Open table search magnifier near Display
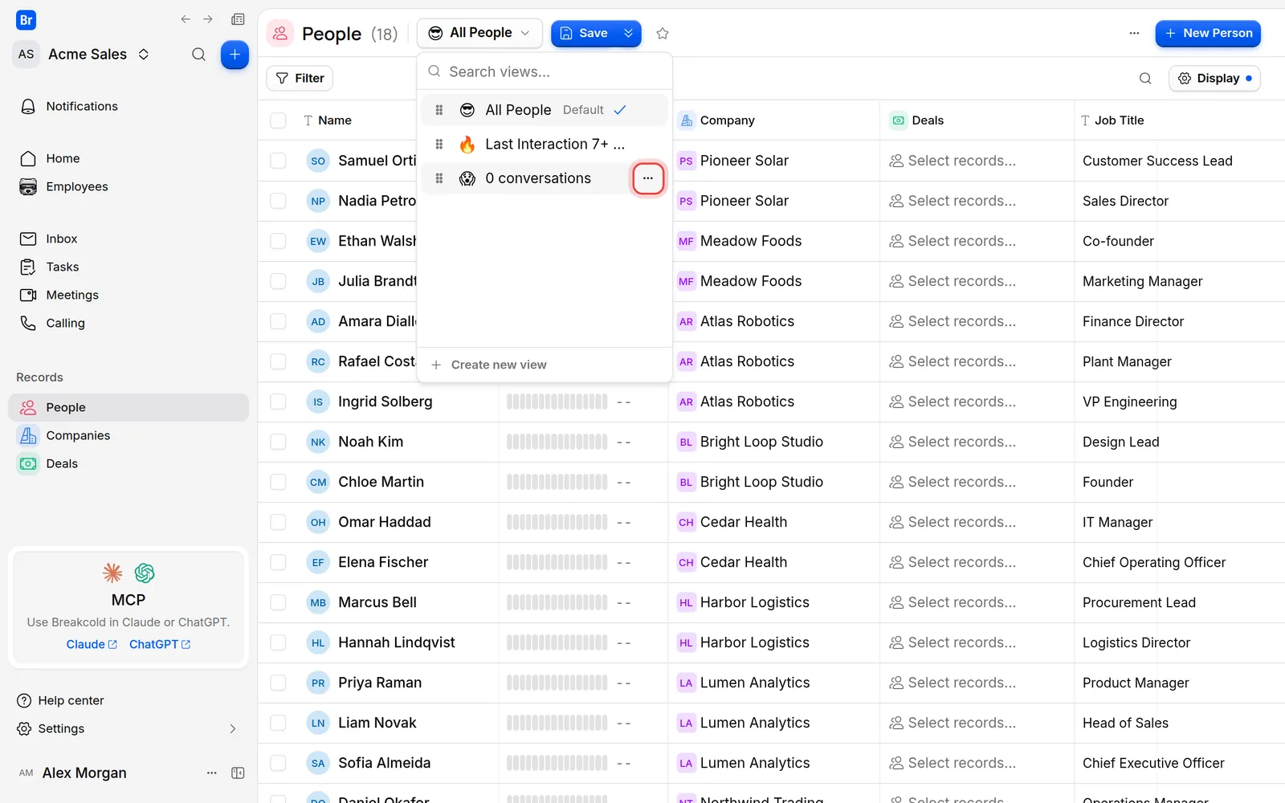This screenshot has height=803, width=1285. [1145, 78]
